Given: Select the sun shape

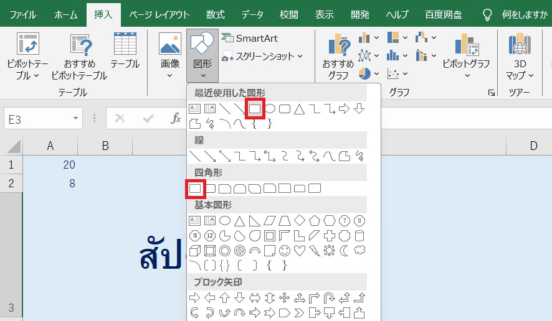Looking at the screenshot, I should [x=330, y=251].
